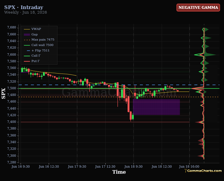
Task: Click the 'Jun 16 12:30' x-axis label
Action: (49, 166)
